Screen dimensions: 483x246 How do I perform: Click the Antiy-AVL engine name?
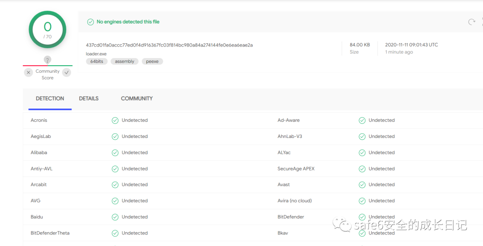click(42, 169)
